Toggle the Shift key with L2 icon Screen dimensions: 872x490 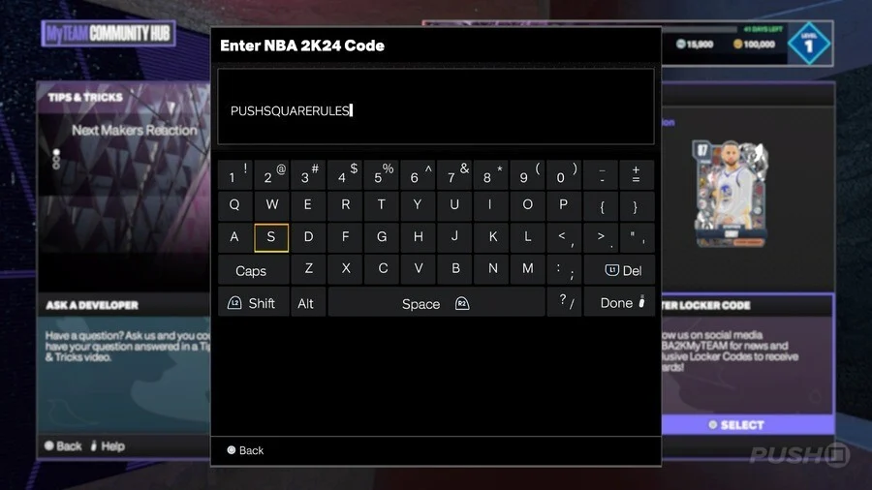253,303
